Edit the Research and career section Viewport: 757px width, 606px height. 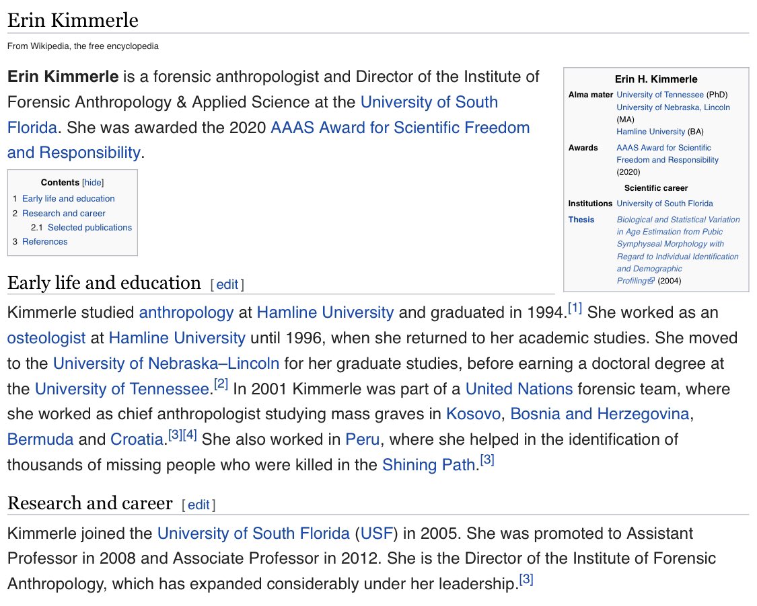[199, 505]
